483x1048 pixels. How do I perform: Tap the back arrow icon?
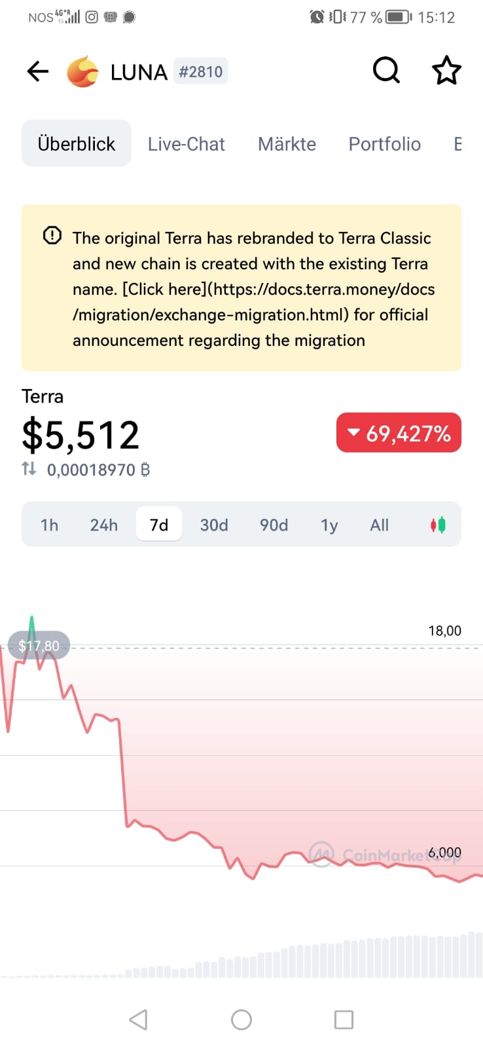tap(38, 71)
